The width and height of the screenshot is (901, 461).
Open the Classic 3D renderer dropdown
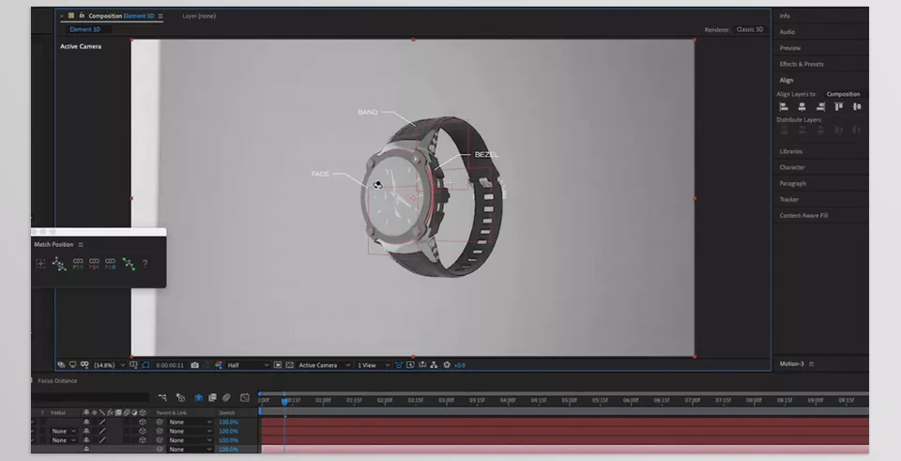[x=751, y=29]
